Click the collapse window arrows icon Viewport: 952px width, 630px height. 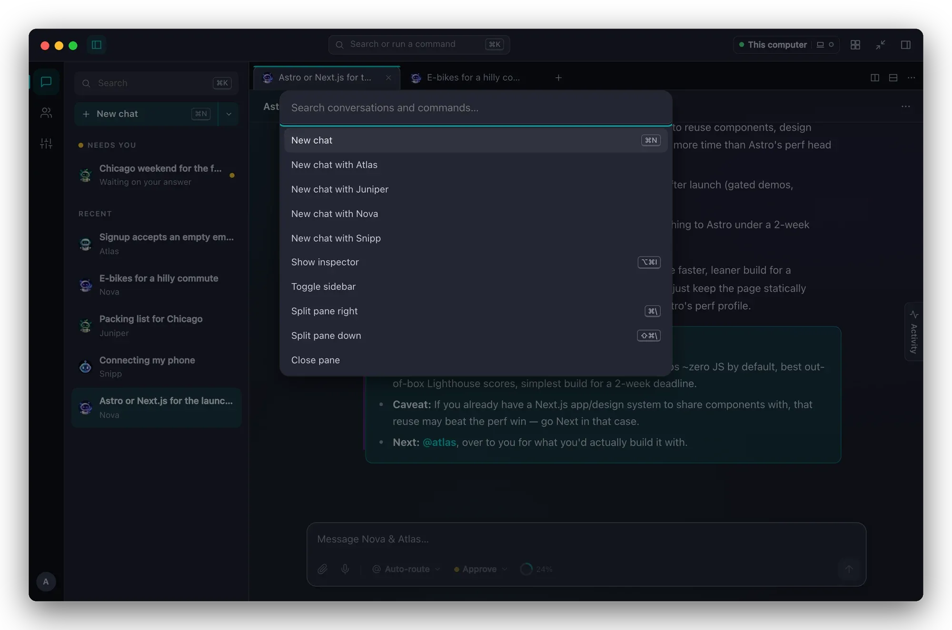coord(881,45)
